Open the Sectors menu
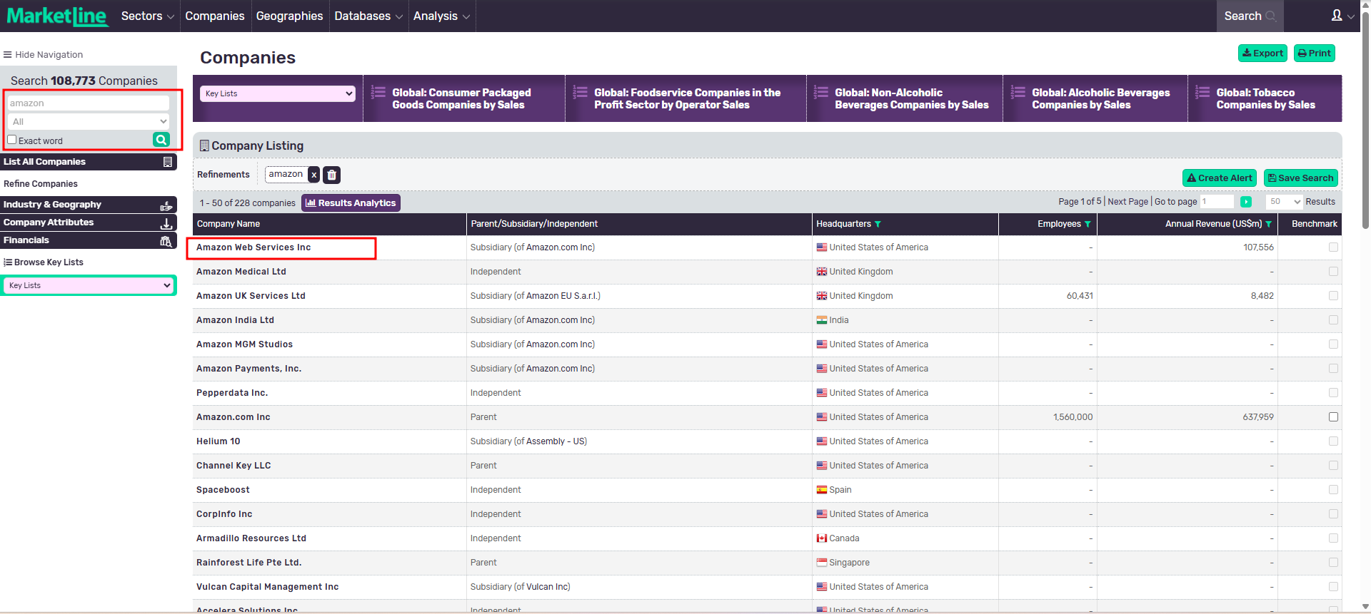This screenshot has width=1371, height=614. pyautogui.click(x=147, y=16)
